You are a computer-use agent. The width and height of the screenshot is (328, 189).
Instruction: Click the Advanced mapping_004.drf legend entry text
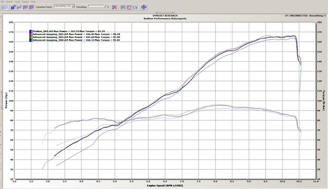click(76, 40)
